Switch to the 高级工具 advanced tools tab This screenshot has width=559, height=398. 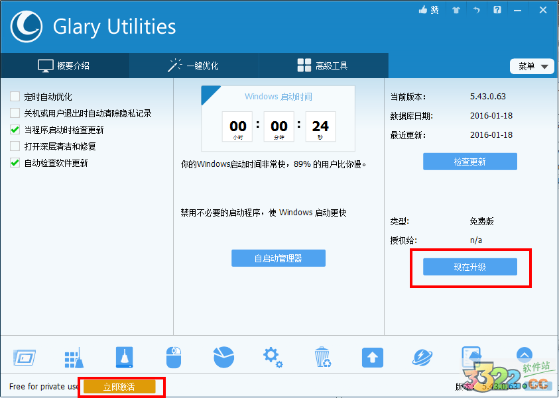(x=324, y=66)
